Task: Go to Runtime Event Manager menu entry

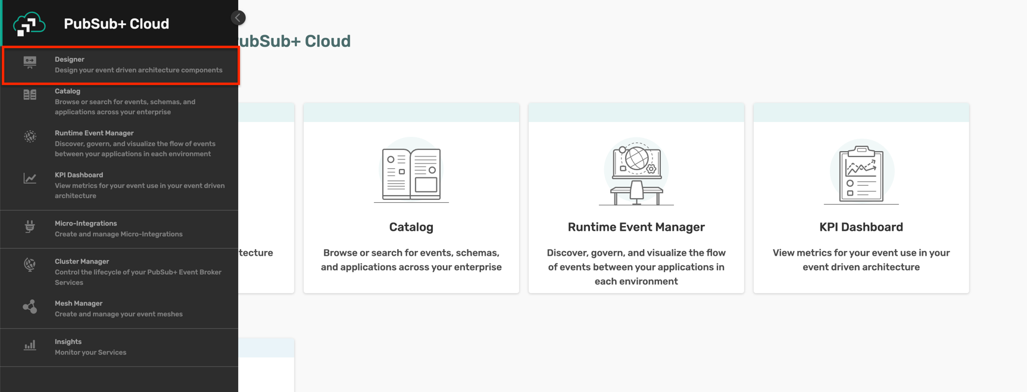Action: tap(94, 133)
